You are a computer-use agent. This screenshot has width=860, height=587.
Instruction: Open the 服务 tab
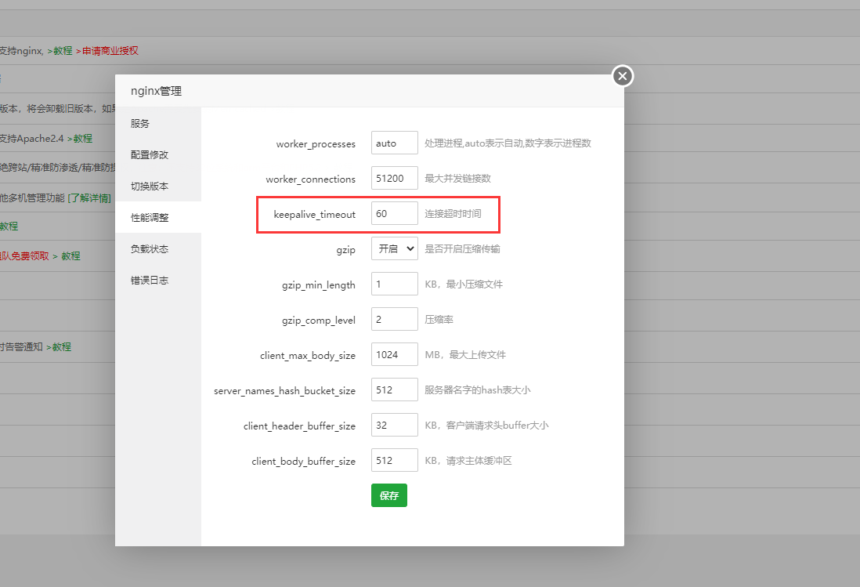click(158, 124)
